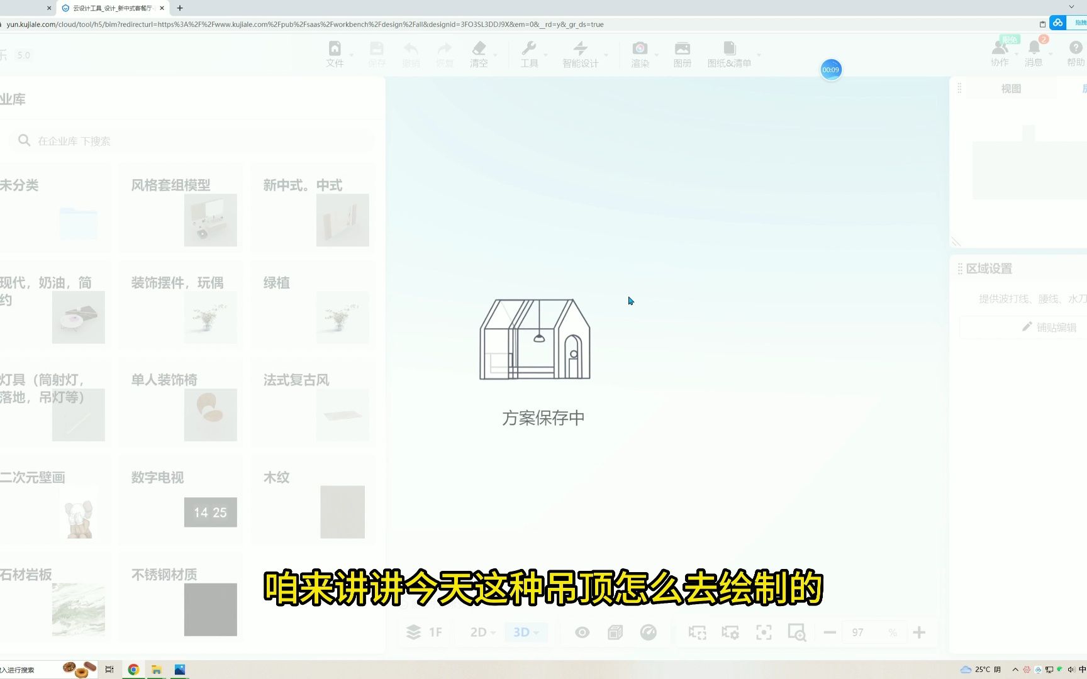The height and width of the screenshot is (679, 1087).
Task: Expand the 工具 dropdown arrow
Action: (x=545, y=55)
